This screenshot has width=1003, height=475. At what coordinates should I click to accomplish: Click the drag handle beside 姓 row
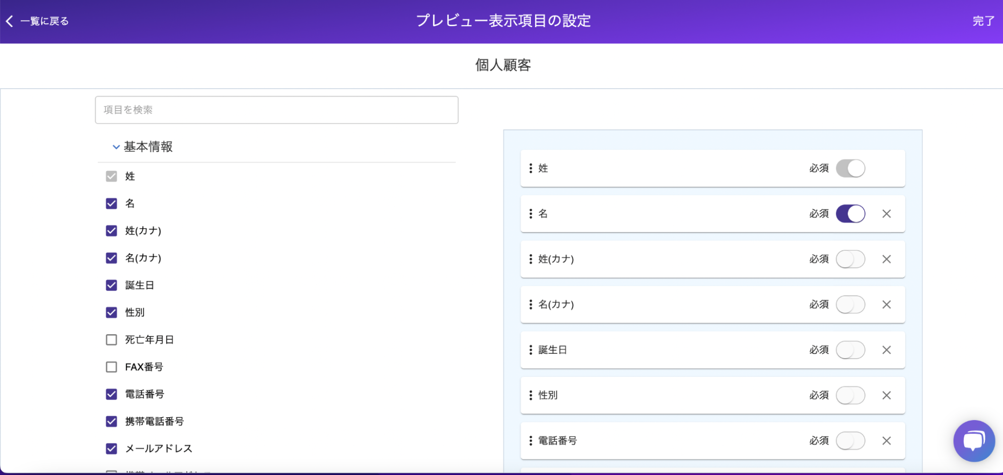(531, 168)
